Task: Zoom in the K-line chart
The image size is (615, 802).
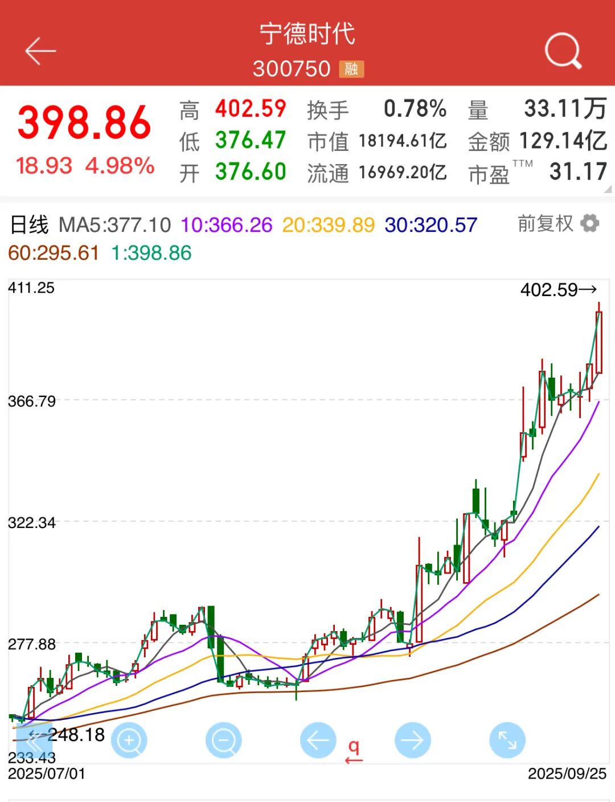Action: (x=129, y=740)
